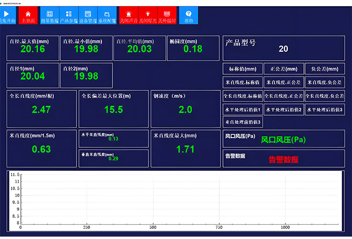Start acquisition with 采集开始 play icon

tap(7, 15)
